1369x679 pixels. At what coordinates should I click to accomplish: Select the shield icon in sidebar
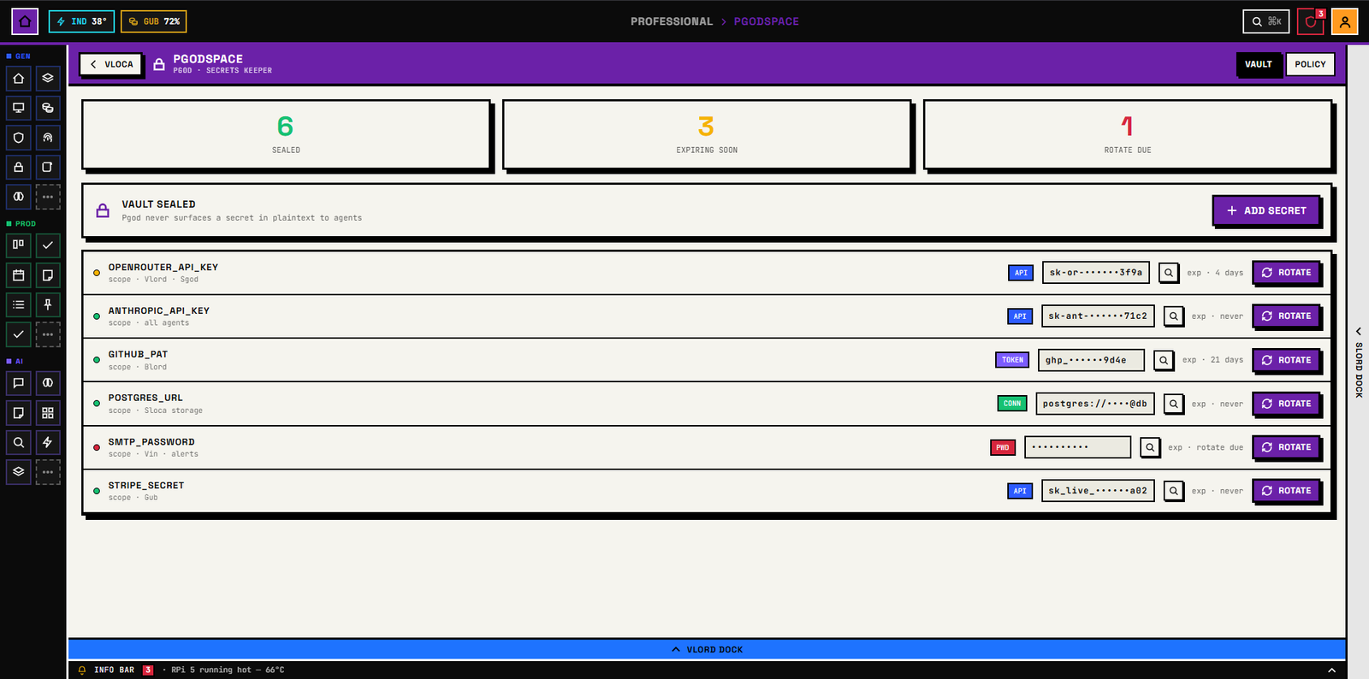(x=19, y=138)
